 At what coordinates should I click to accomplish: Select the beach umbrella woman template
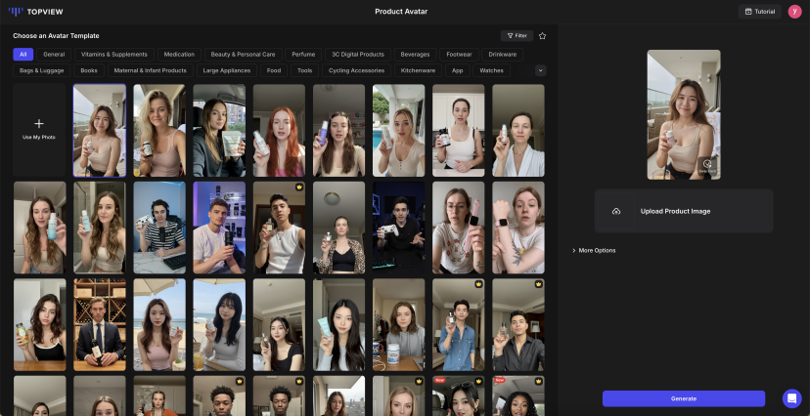(159, 325)
